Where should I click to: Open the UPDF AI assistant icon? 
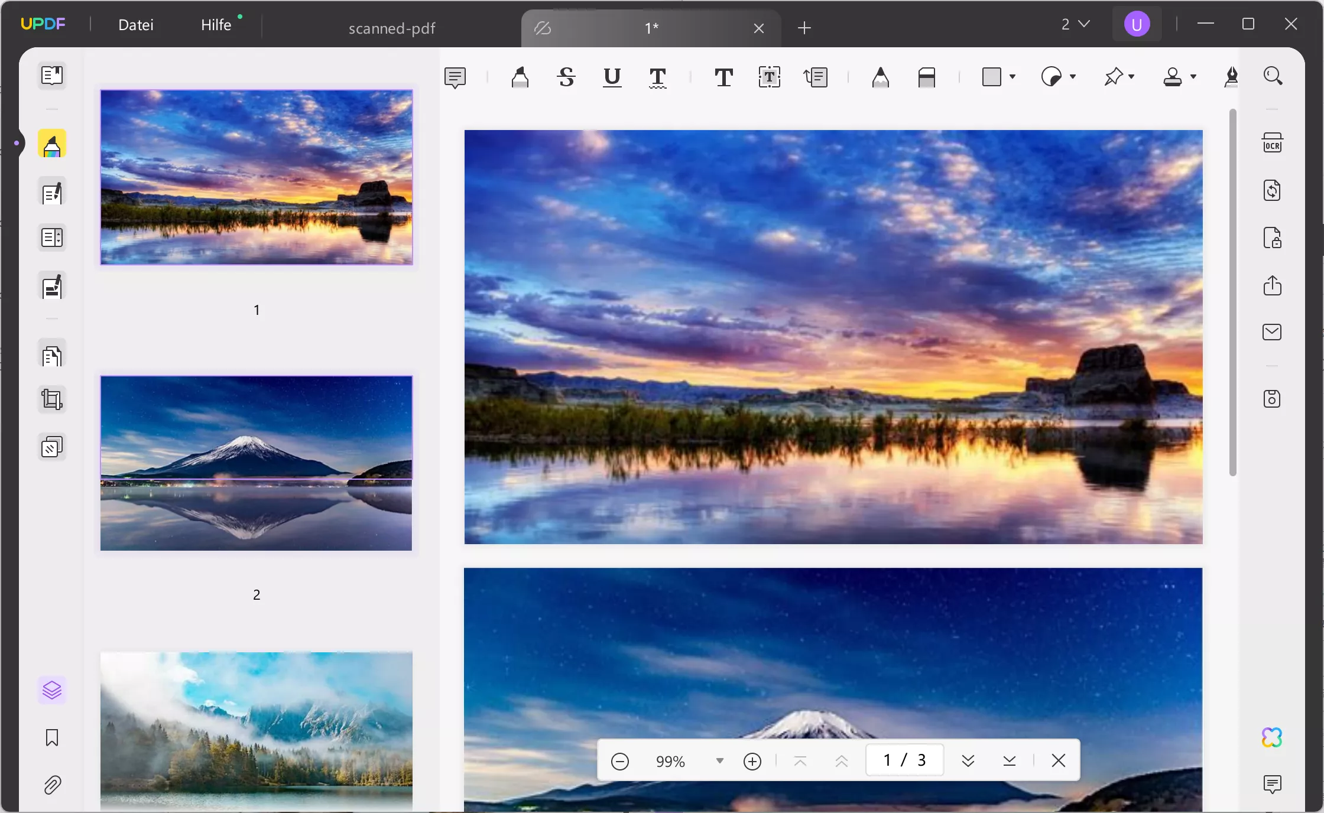[1272, 737]
